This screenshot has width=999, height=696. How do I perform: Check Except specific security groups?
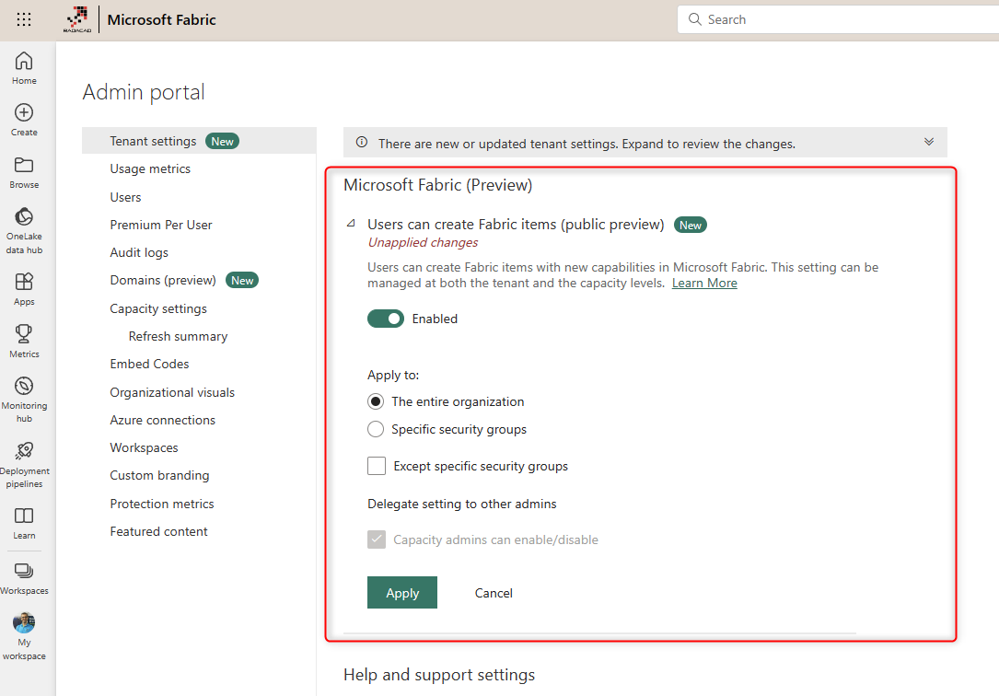[376, 466]
